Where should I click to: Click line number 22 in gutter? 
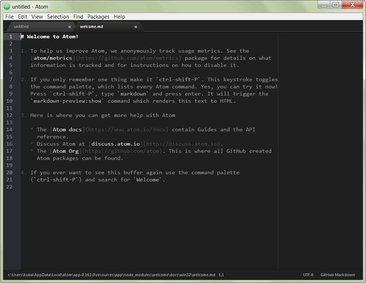point(9,187)
